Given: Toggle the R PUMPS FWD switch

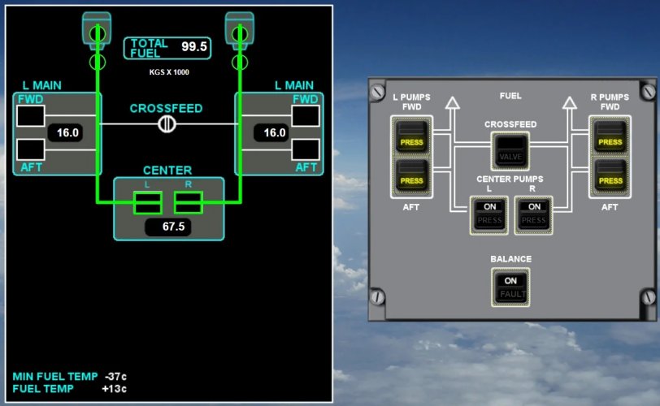Looking at the screenshot, I should [610, 135].
